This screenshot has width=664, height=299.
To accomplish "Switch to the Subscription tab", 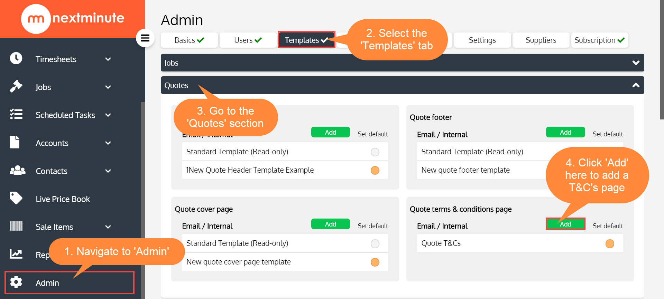I will (599, 40).
